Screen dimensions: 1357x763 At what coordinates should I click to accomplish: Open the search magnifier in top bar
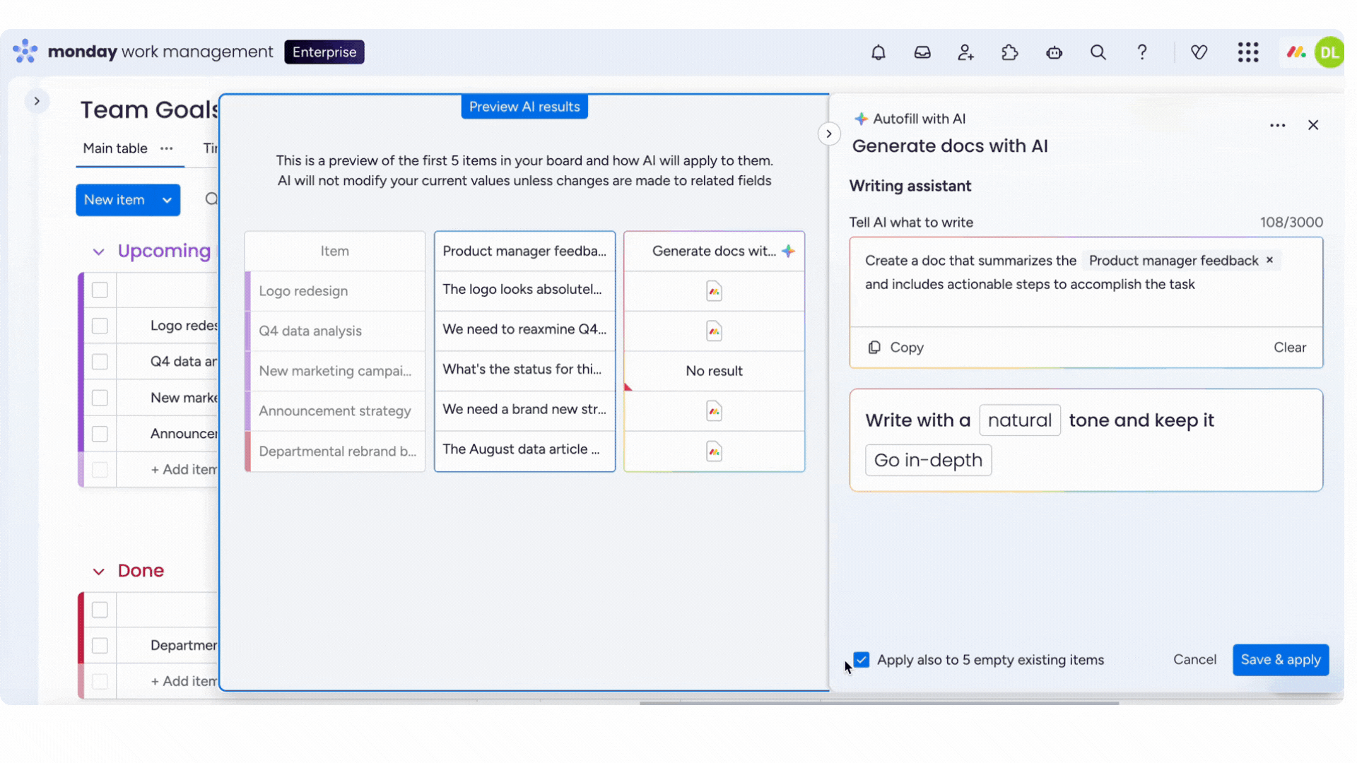1098,52
